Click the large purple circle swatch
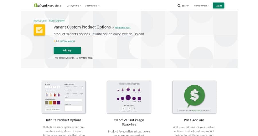The height and width of the screenshot is (136, 258). (128, 98)
